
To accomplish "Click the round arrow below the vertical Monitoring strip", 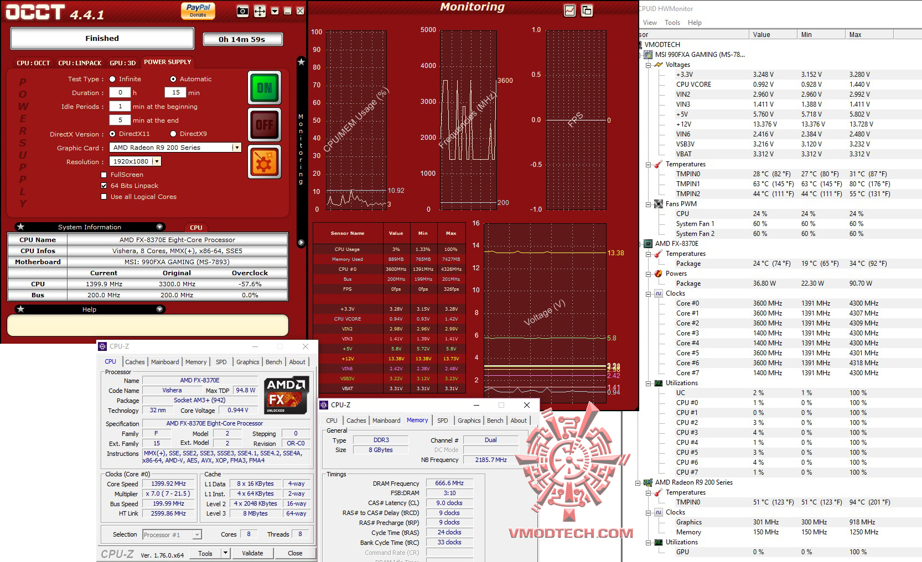I will 301,243.
